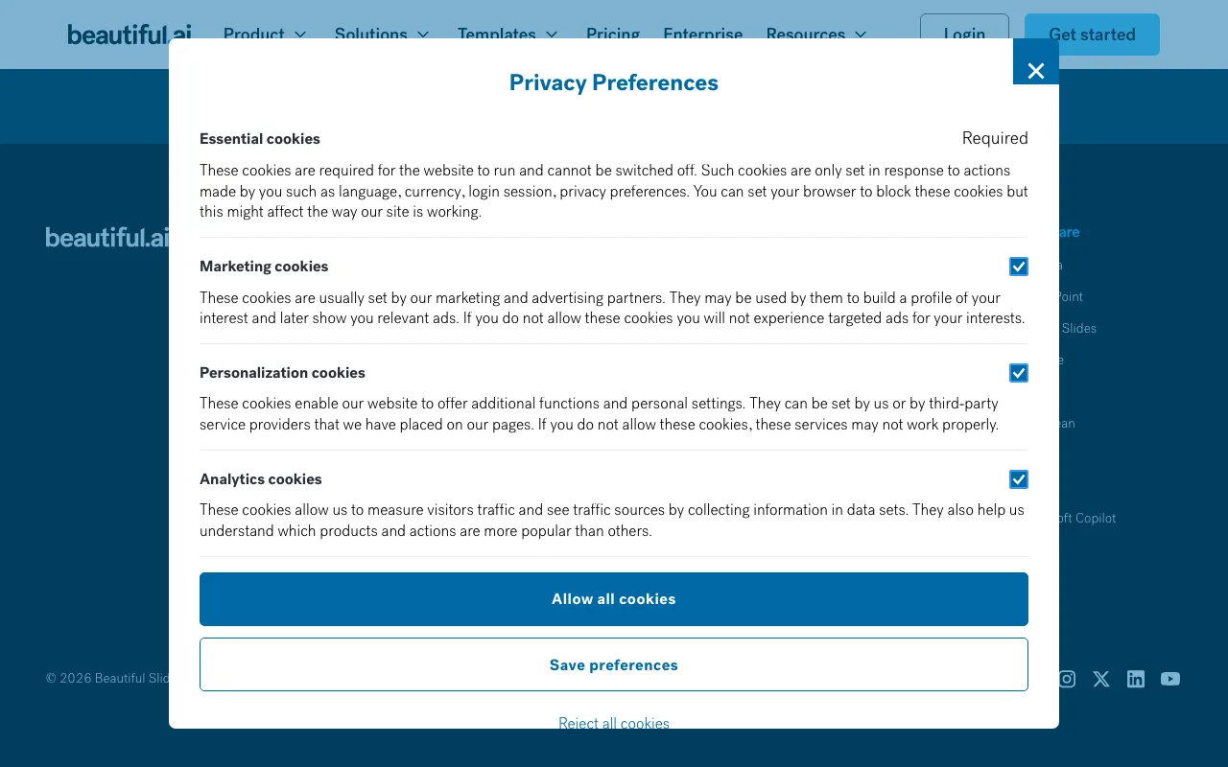Uncheck the Personalization cookies checkbox
The width and height of the screenshot is (1228, 767).
tap(1019, 373)
